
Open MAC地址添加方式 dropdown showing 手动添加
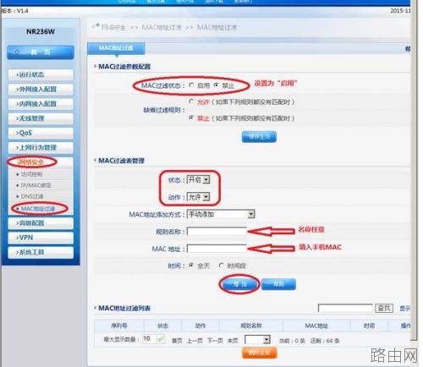click(221, 214)
